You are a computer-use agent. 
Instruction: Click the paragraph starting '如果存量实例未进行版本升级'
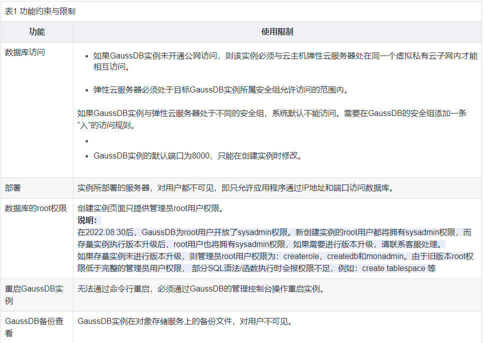pos(275,262)
